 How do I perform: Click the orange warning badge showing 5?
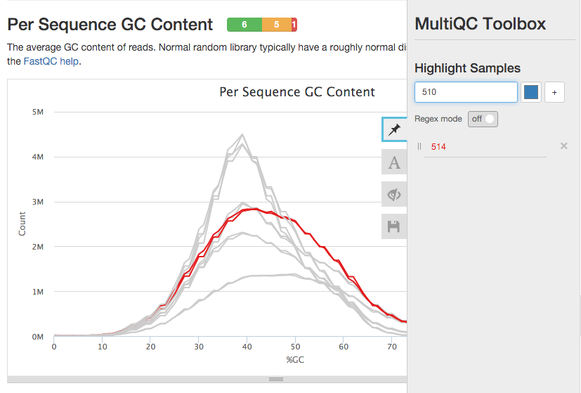[276, 25]
